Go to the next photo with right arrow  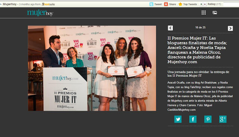[x=230, y=28]
